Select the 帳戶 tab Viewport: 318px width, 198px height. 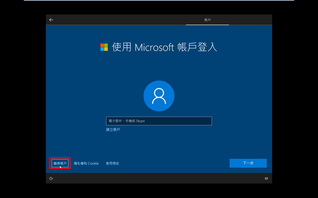[208, 20]
